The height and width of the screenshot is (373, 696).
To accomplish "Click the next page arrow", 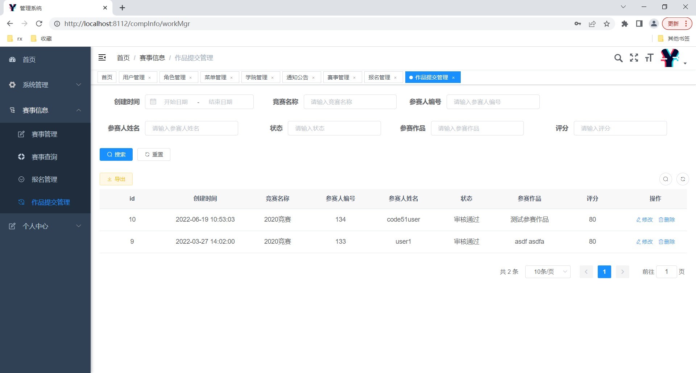I will click(x=622, y=272).
